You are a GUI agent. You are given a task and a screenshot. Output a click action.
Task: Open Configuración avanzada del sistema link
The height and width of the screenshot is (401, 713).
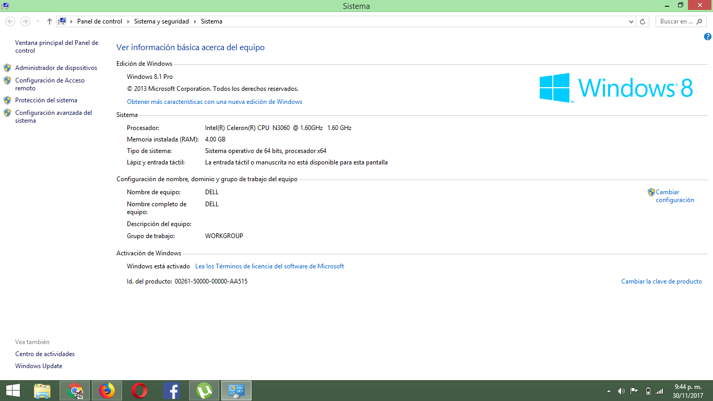click(53, 116)
